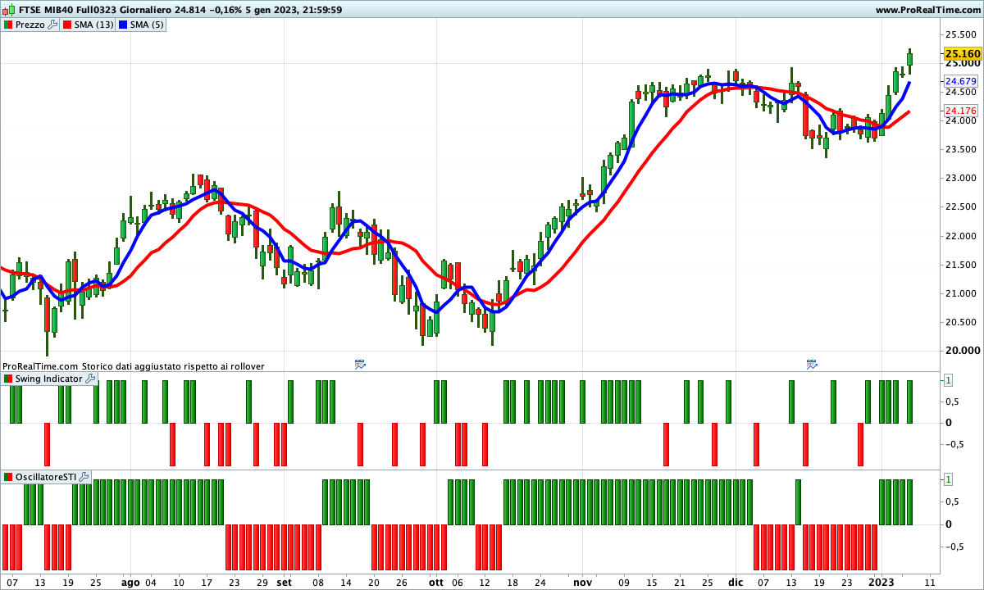
Task: Click the Prezzo green-red color icon
Action: (8, 25)
